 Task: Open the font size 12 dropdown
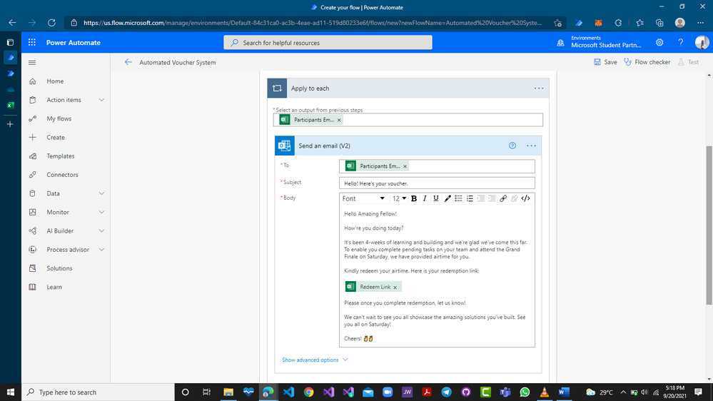coord(399,198)
